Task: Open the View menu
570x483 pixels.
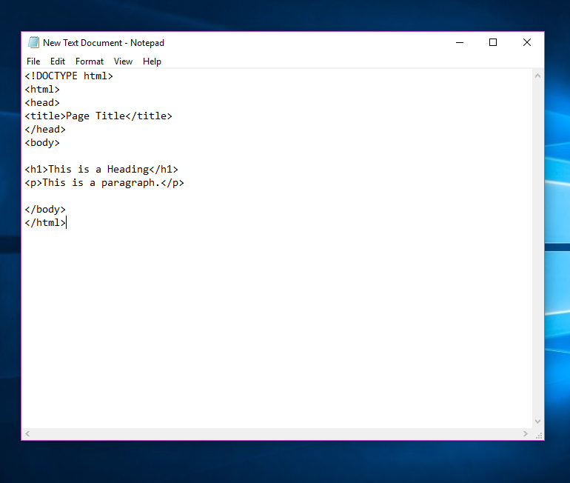Action: coord(123,61)
